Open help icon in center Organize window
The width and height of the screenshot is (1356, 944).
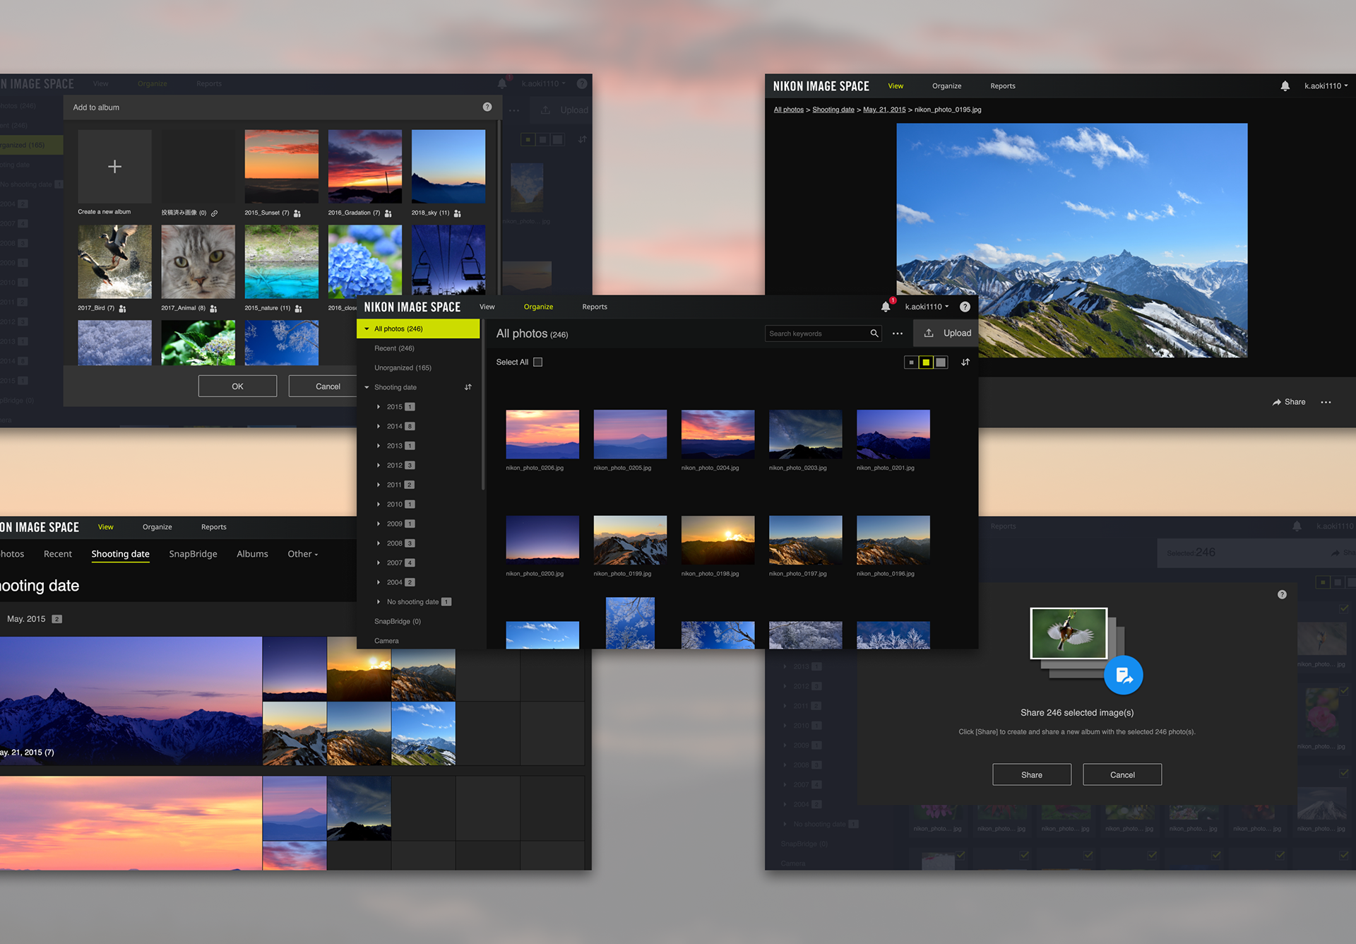click(965, 307)
